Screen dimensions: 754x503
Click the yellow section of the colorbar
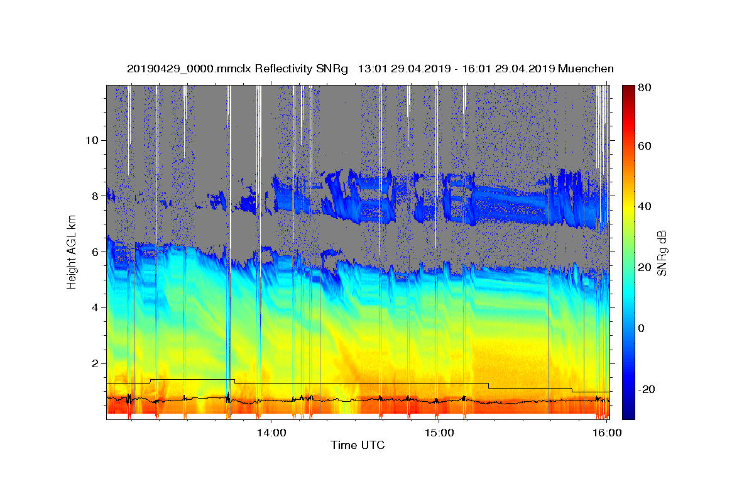[x=628, y=206]
